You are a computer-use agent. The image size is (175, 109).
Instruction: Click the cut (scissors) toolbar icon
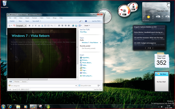10,26
